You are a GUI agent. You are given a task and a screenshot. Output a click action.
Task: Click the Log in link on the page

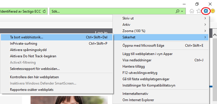tap(101, 32)
